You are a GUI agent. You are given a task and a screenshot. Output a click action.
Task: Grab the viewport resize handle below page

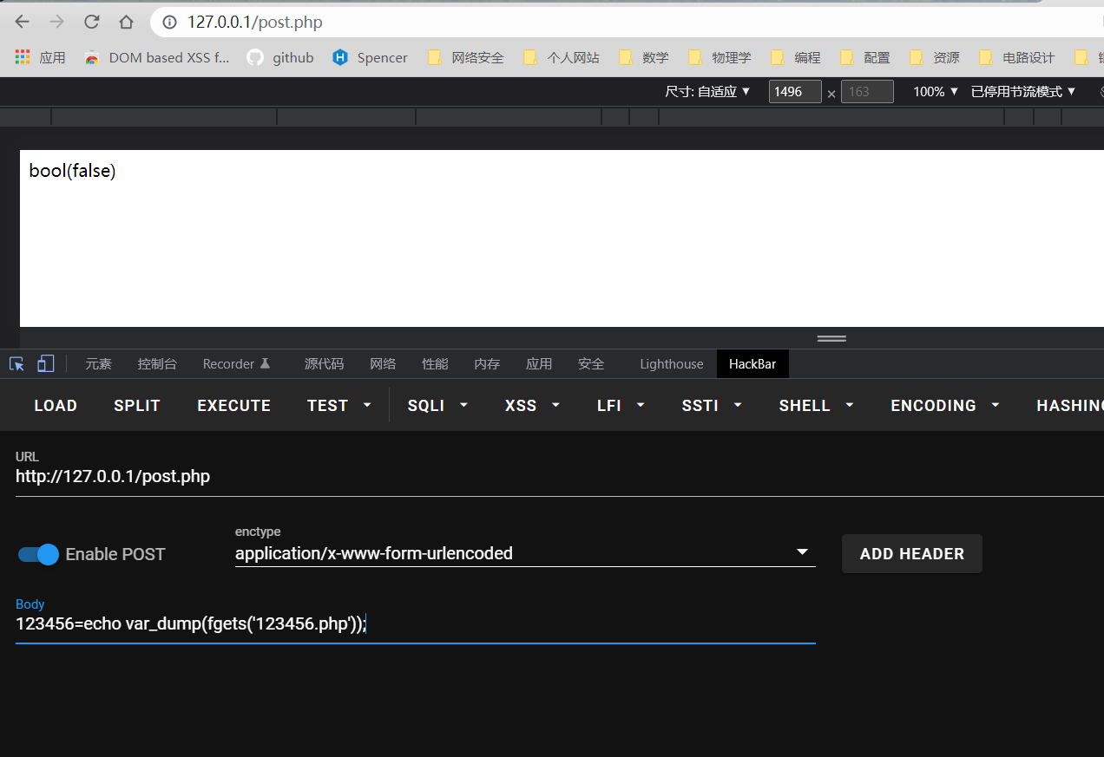point(831,338)
